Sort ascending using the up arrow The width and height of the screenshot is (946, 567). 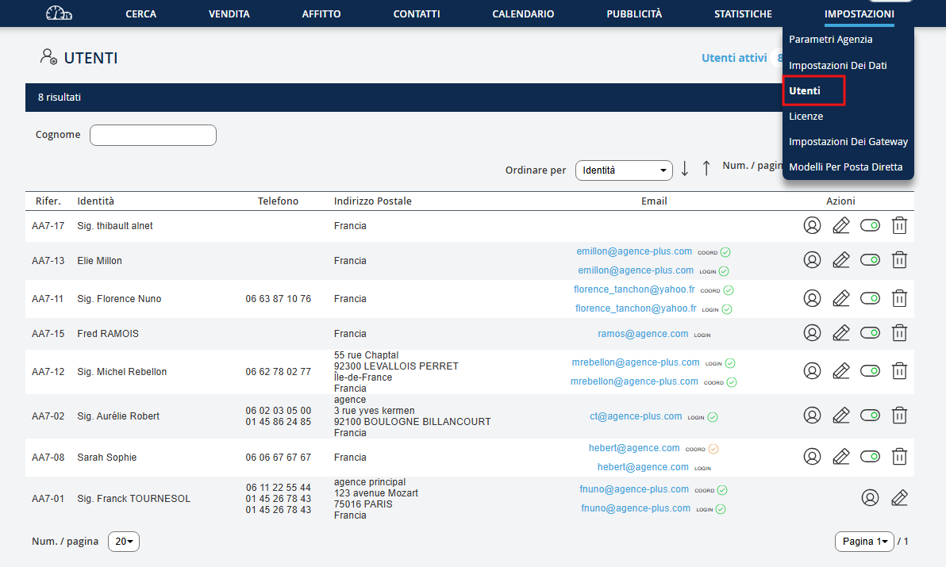tap(706, 169)
